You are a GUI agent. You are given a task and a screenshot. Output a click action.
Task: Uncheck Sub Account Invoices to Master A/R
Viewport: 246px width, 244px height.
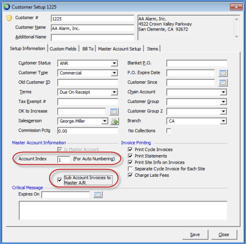pos(60,180)
